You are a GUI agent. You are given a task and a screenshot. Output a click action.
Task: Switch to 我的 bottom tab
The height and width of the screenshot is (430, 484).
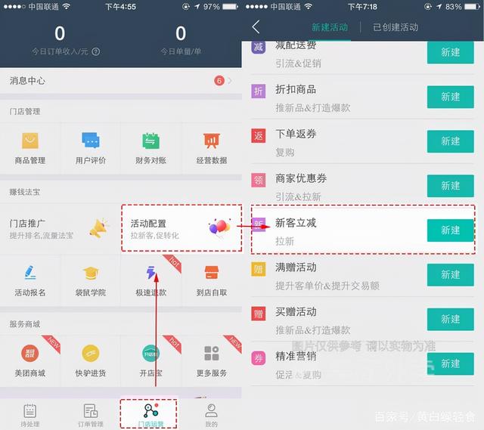[x=212, y=415]
